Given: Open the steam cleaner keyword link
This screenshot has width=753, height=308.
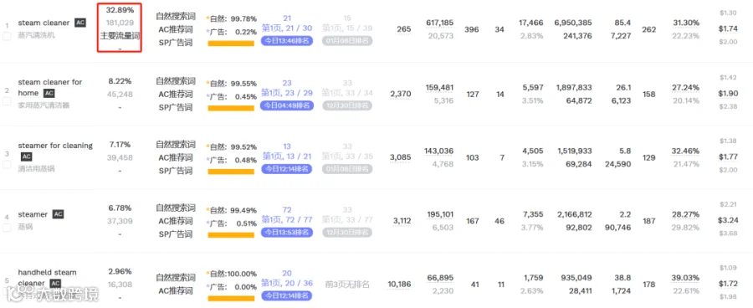Looking at the screenshot, I should pyautogui.click(x=44, y=23).
